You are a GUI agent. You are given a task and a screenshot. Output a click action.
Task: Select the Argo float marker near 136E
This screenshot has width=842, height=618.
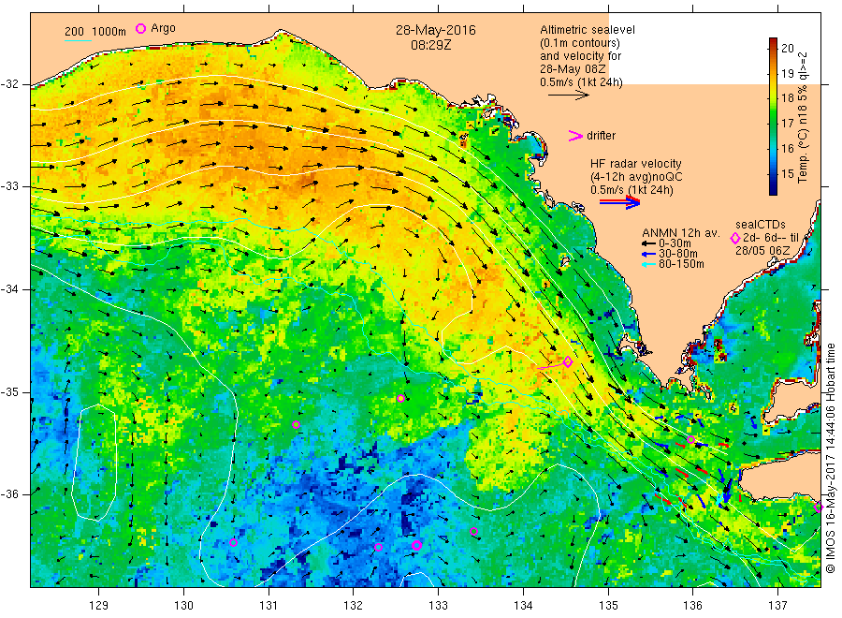pyautogui.click(x=691, y=439)
